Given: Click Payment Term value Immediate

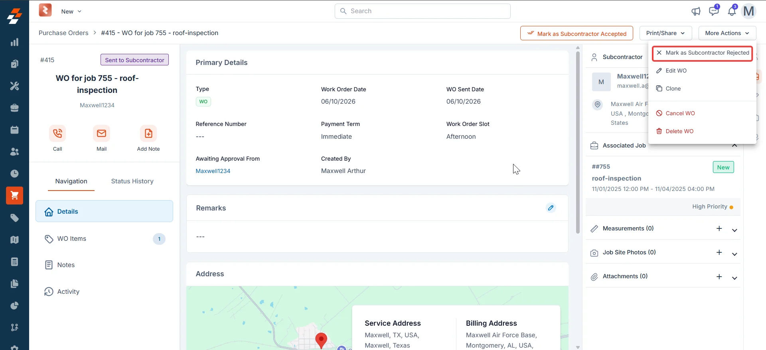Looking at the screenshot, I should [x=336, y=136].
